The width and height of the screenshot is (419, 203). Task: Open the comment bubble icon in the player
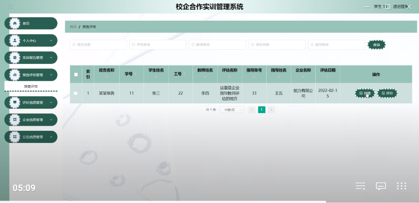[x=381, y=186]
